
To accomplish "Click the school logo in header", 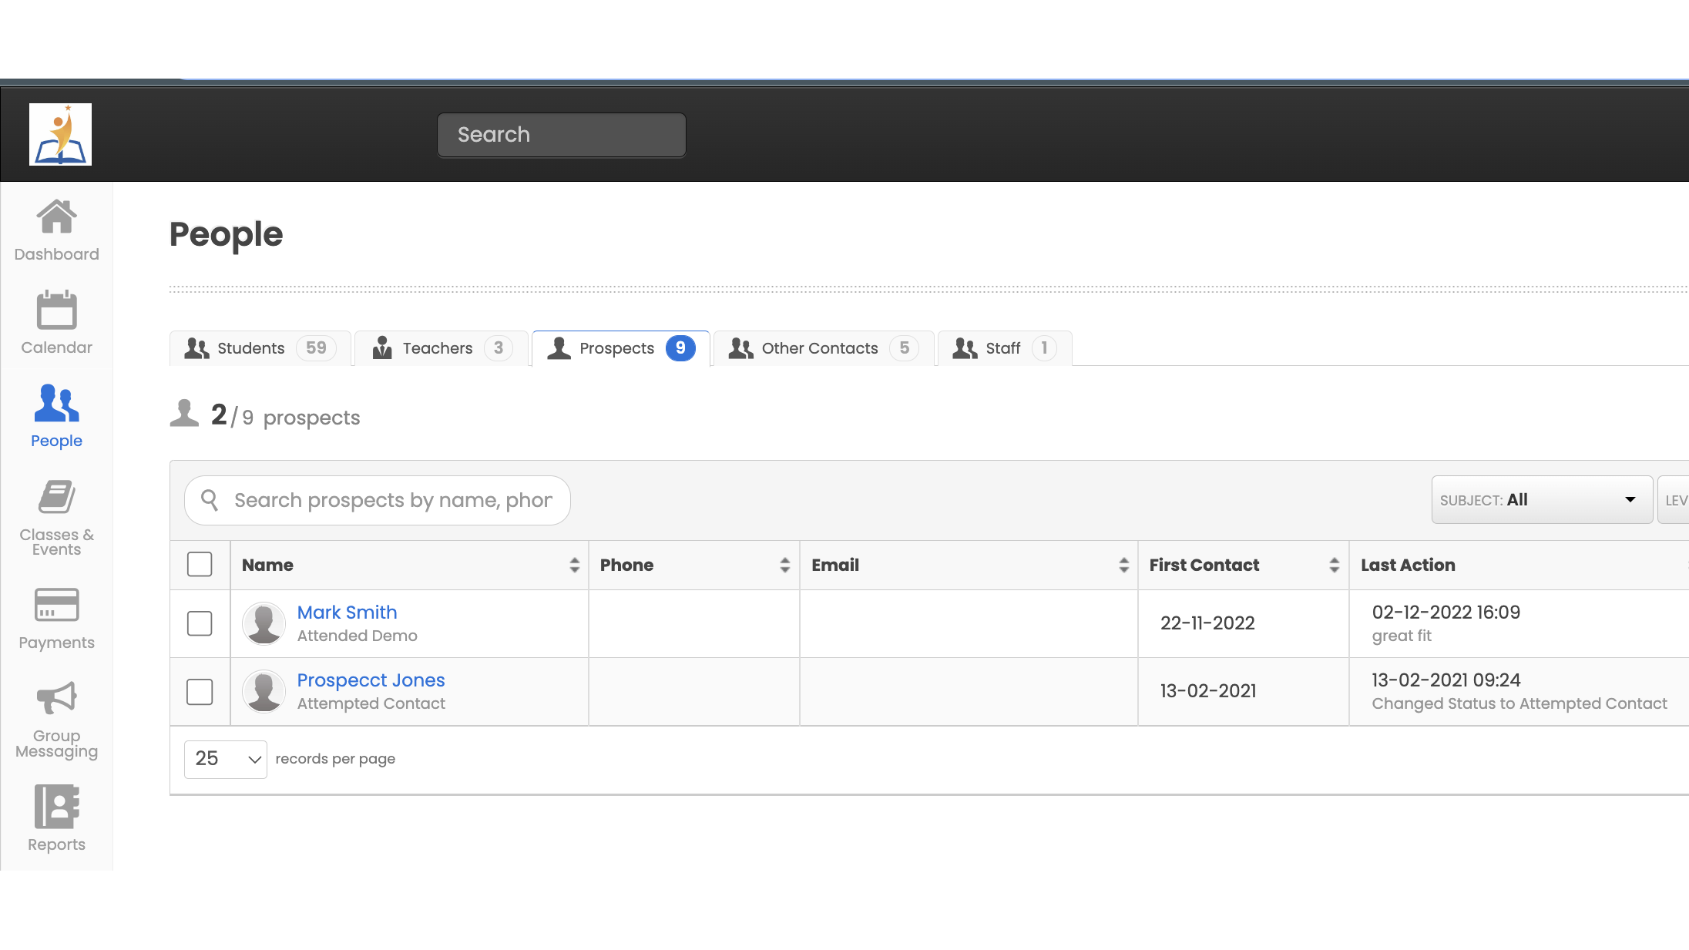I will pyautogui.click(x=60, y=134).
